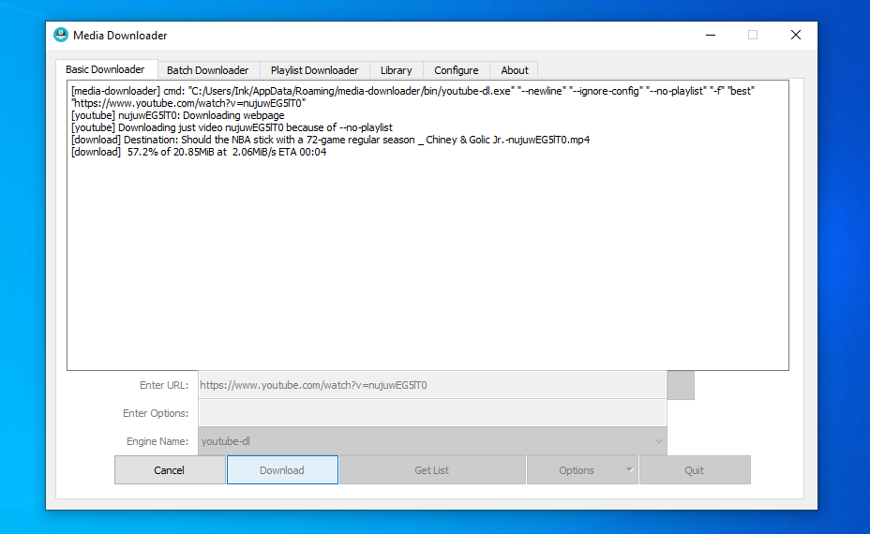The height and width of the screenshot is (534, 870).
Task: Click the Quit button
Action: (695, 470)
